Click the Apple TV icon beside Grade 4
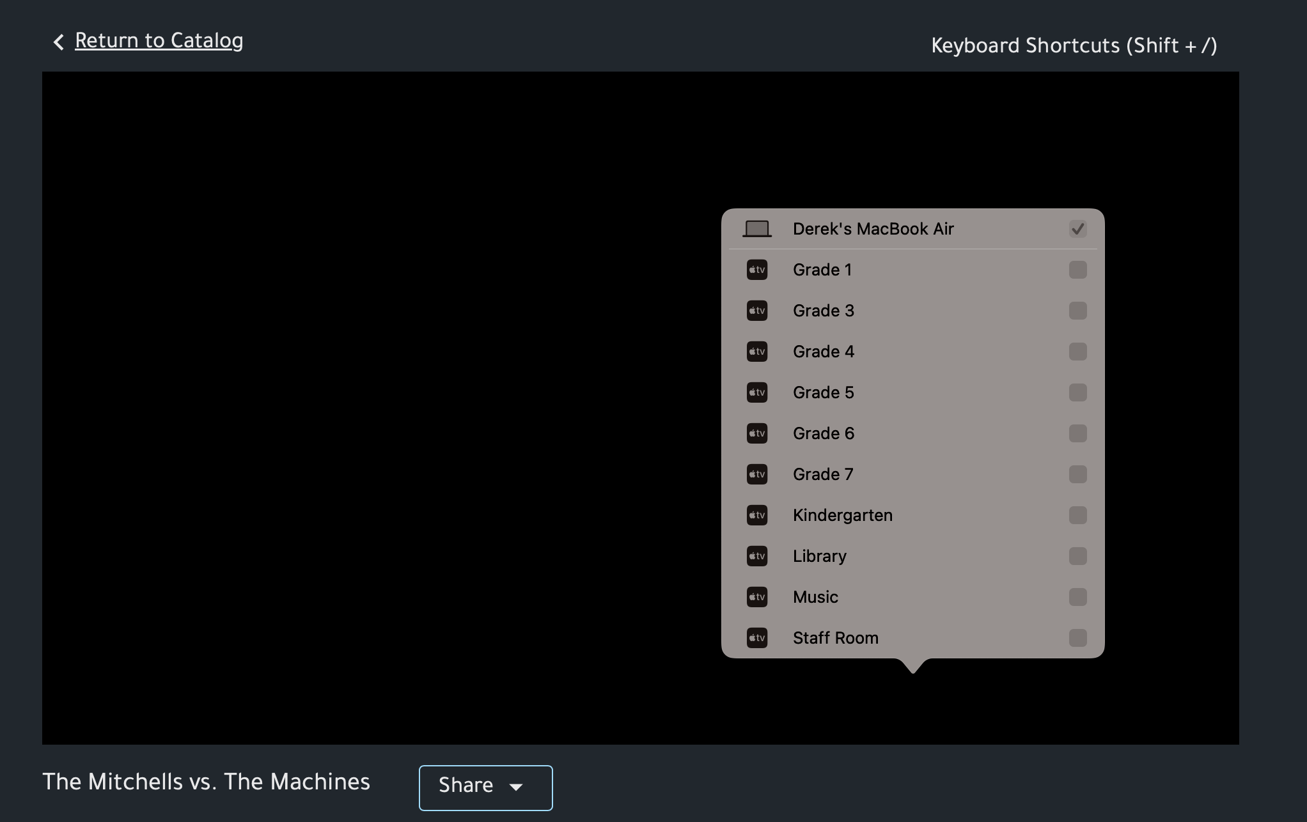 pos(757,352)
